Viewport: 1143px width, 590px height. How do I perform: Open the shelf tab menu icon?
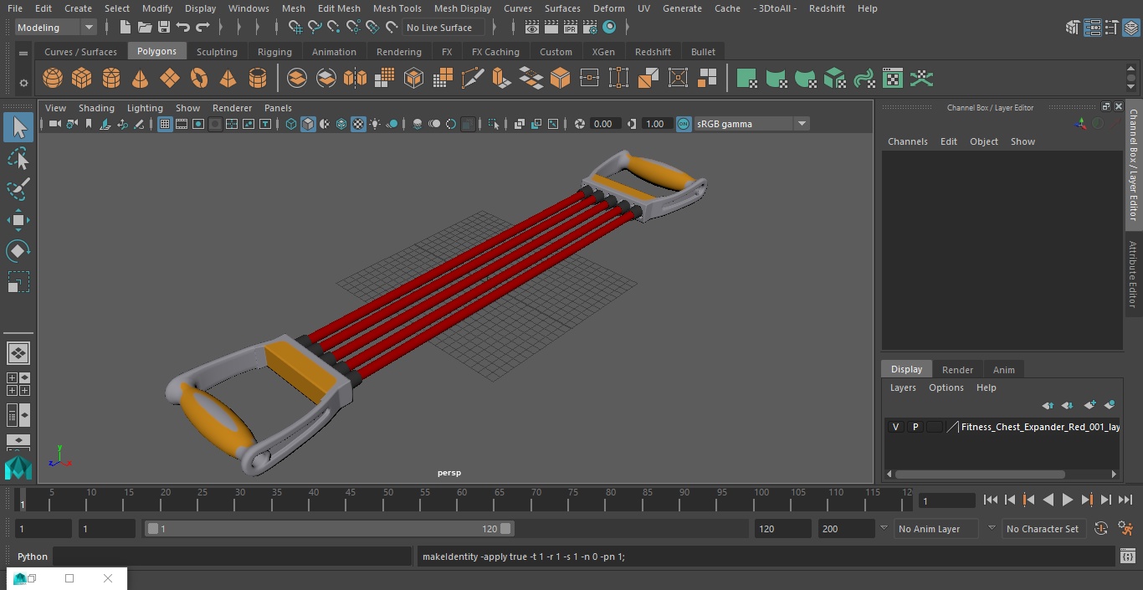23,53
